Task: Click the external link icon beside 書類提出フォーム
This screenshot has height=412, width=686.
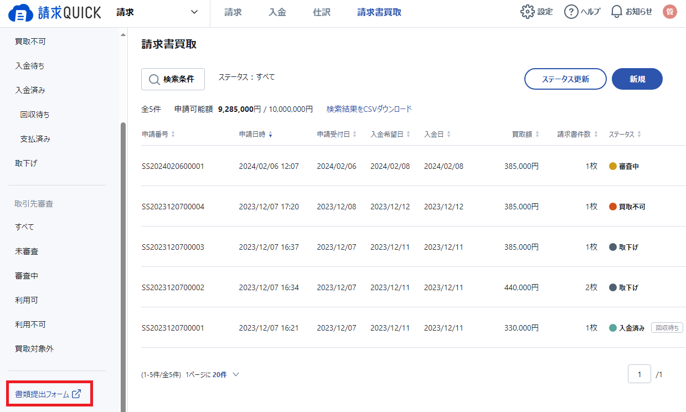Action: pos(76,394)
